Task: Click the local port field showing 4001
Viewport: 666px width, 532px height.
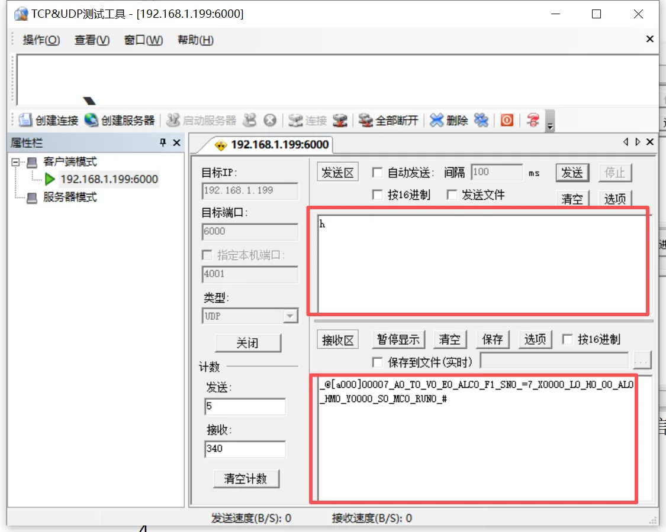Action: [250, 274]
